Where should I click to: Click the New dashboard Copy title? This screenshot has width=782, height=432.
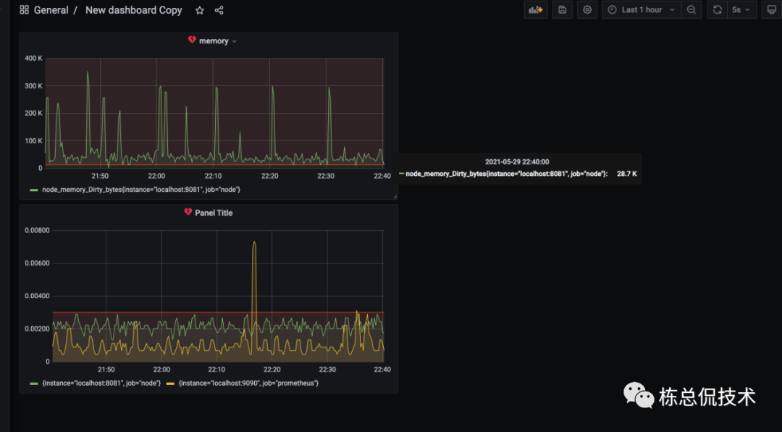pos(134,10)
